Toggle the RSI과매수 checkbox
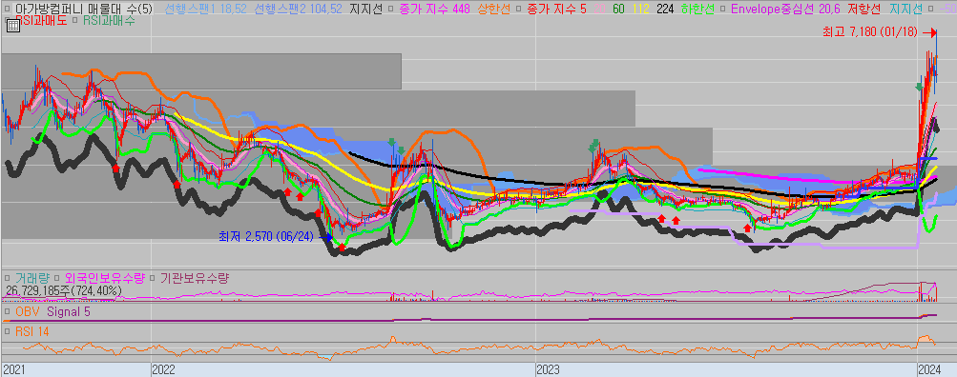The image size is (957, 377). click(x=75, y=20)
